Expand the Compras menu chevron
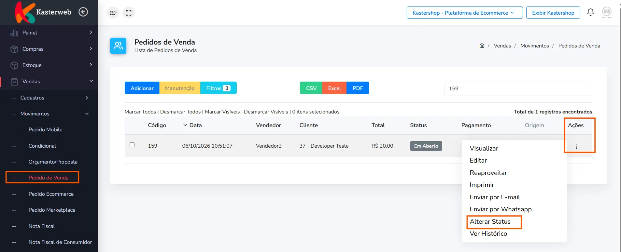Screen dimensions: 621x252 click(x=91, y=48)
